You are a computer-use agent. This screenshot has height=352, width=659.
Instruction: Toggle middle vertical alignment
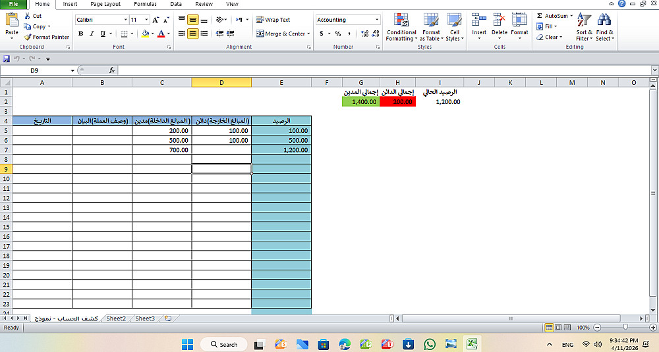[192, 20]
